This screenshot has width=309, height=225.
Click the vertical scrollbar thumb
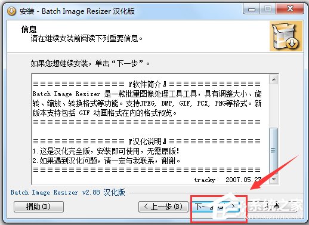click(274, 151)
